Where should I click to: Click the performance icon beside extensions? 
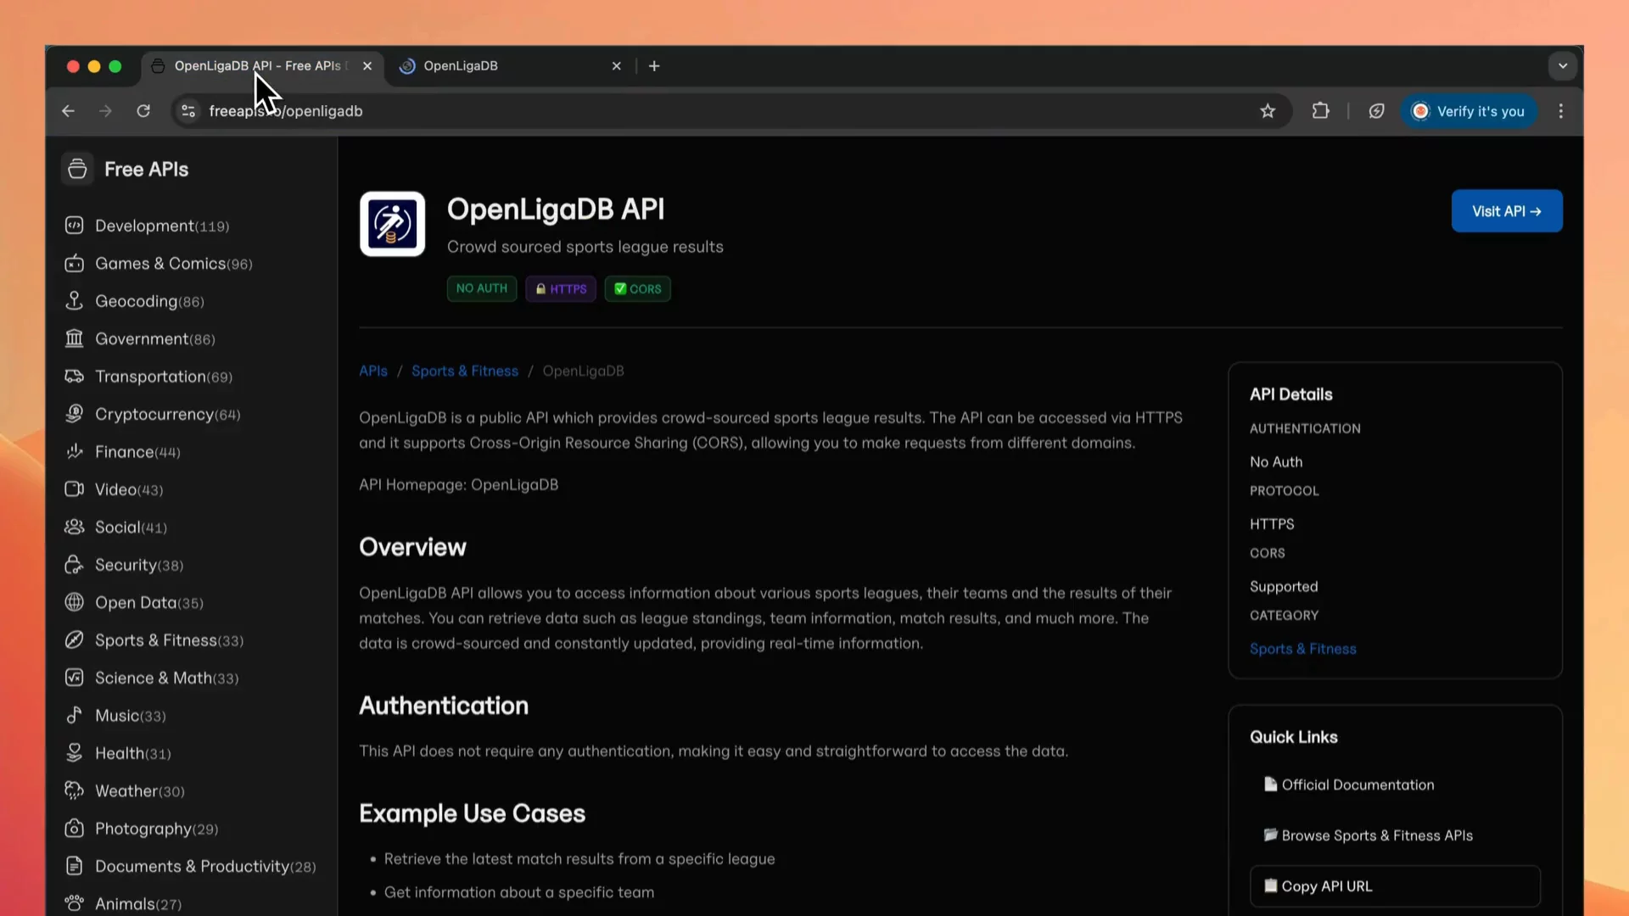[1376, 111]
